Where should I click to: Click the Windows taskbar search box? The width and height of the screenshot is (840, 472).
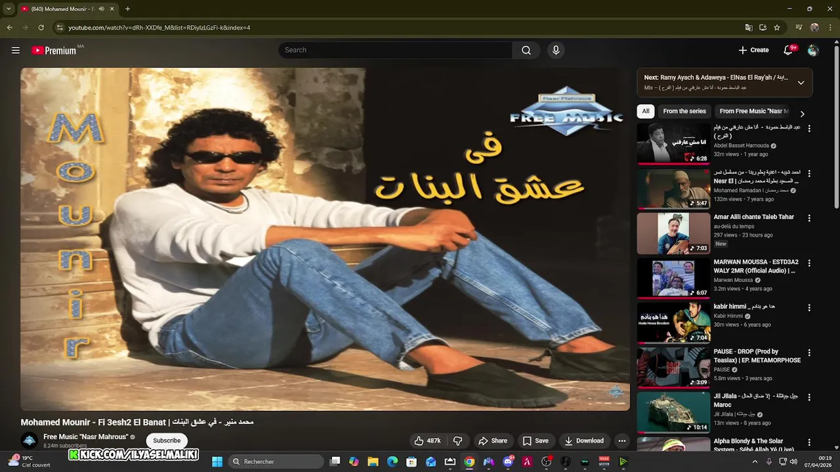[x=276, y=462]
